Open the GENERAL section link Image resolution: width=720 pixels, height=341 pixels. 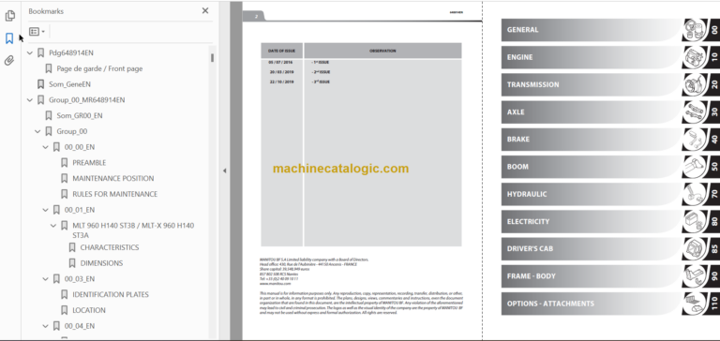592,30
